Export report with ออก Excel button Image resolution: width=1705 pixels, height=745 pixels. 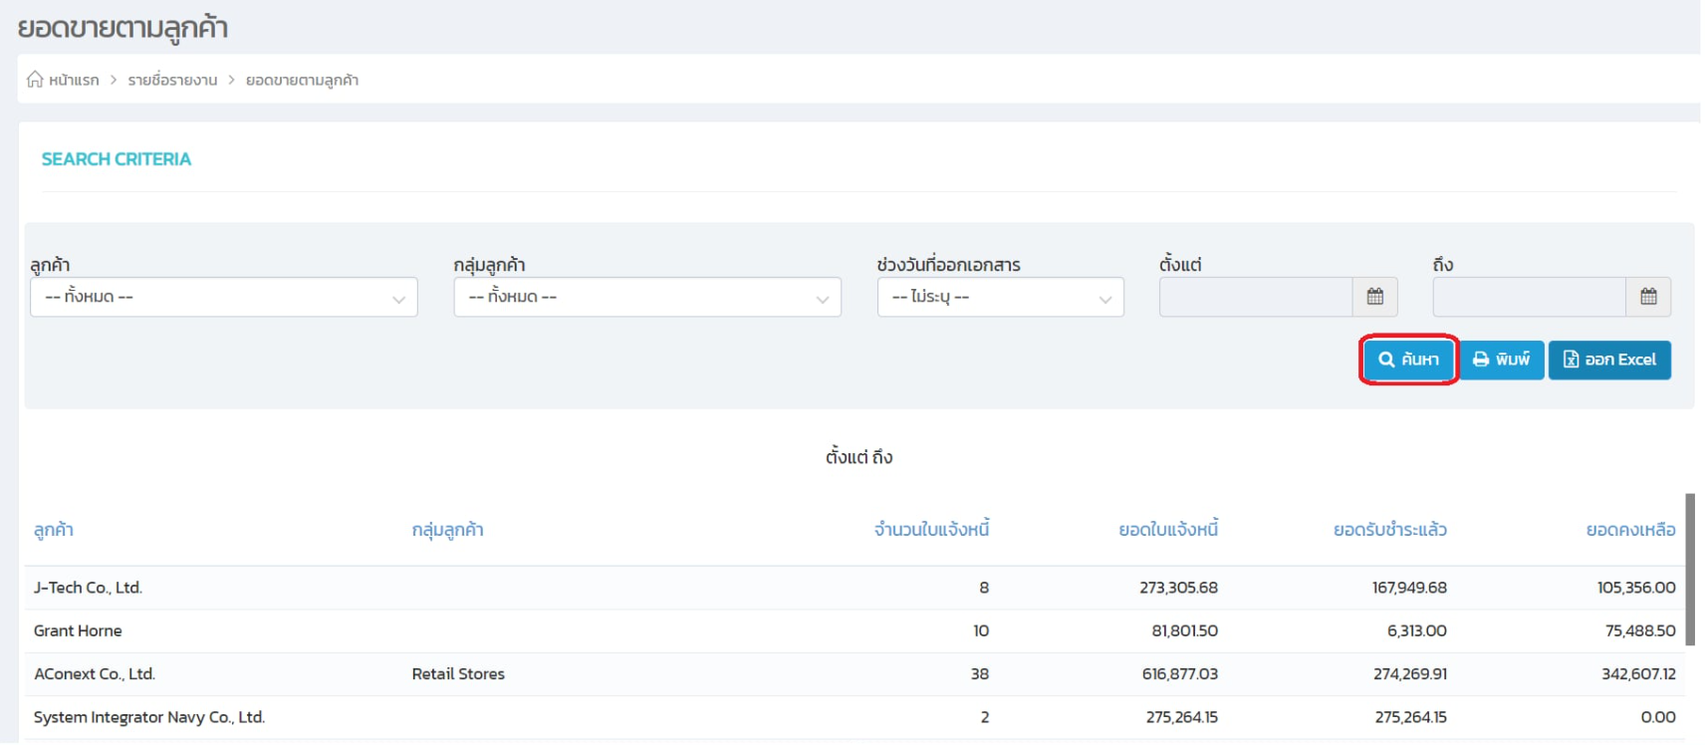[1609, 360]
